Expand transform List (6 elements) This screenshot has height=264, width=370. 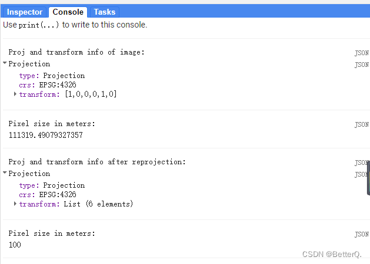coord(15,204)
